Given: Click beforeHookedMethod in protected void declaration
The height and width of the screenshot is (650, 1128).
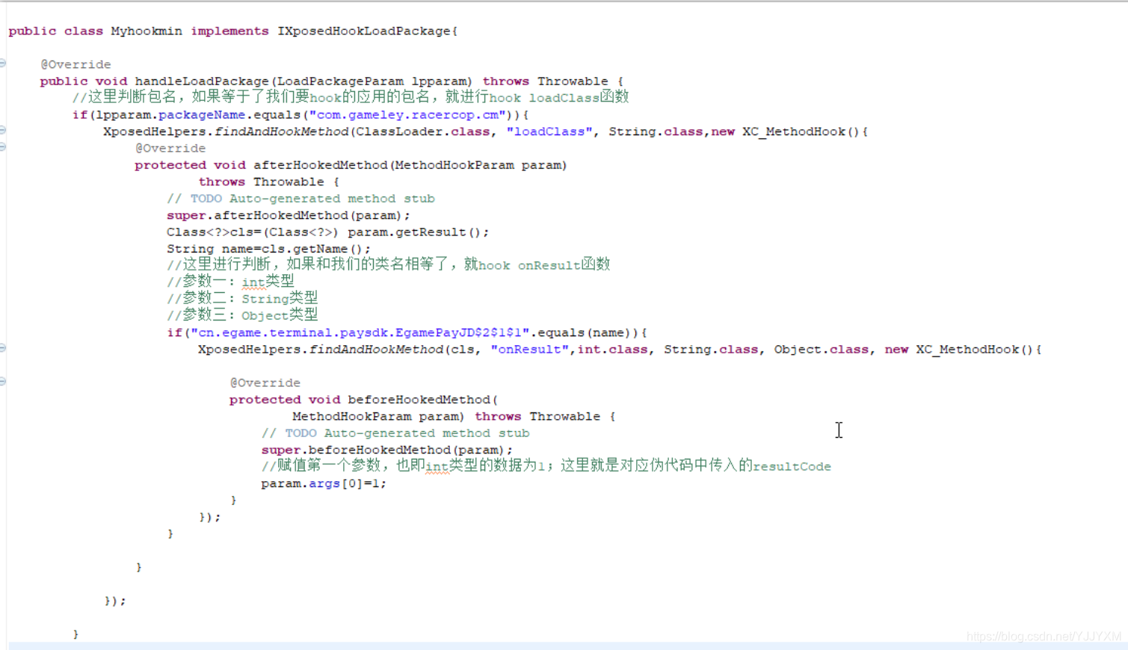Looking at the screenshot, I should 419,400.
